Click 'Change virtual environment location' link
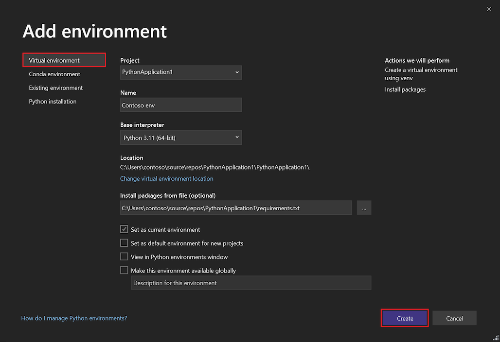This screenshot has height=342, width=500. pyautogui.click(x=166, y=178)
